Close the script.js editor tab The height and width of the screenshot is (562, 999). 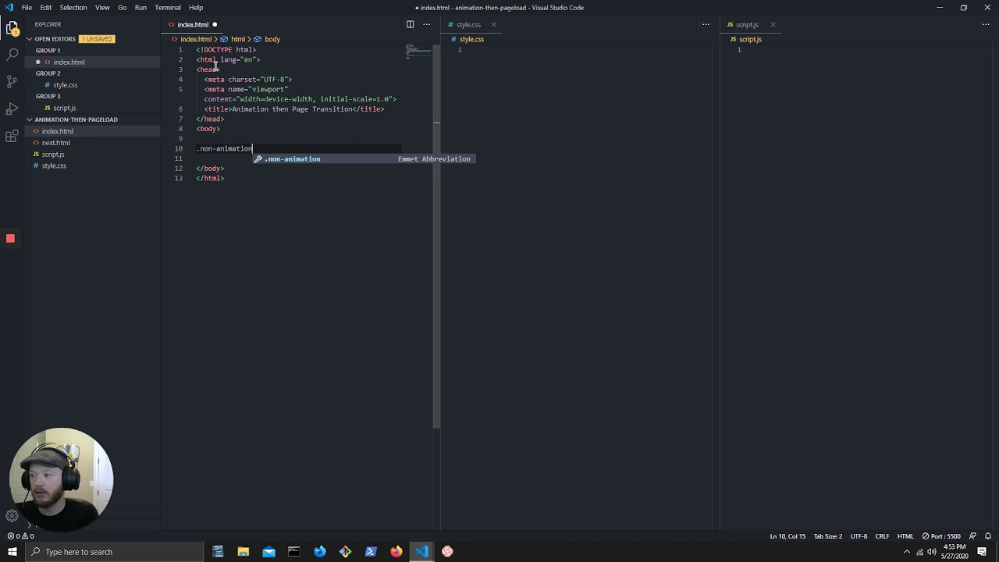pyautogui.click(x=773, y=24)
